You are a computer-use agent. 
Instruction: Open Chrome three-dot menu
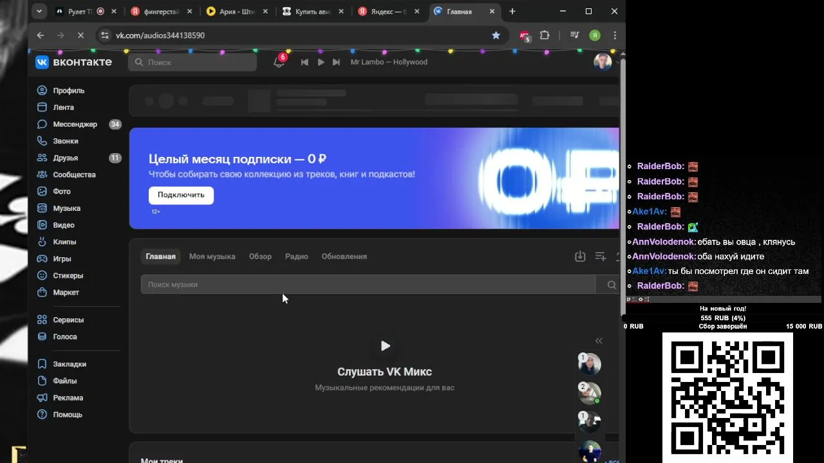pos(615,35)
